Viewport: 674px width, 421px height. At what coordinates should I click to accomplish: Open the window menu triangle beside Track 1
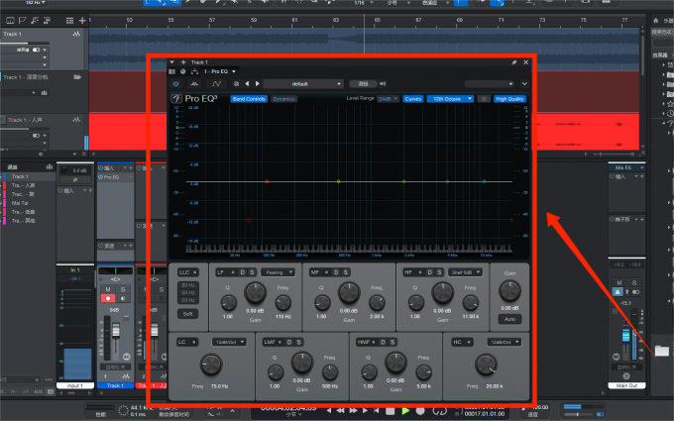pos(171,62)
